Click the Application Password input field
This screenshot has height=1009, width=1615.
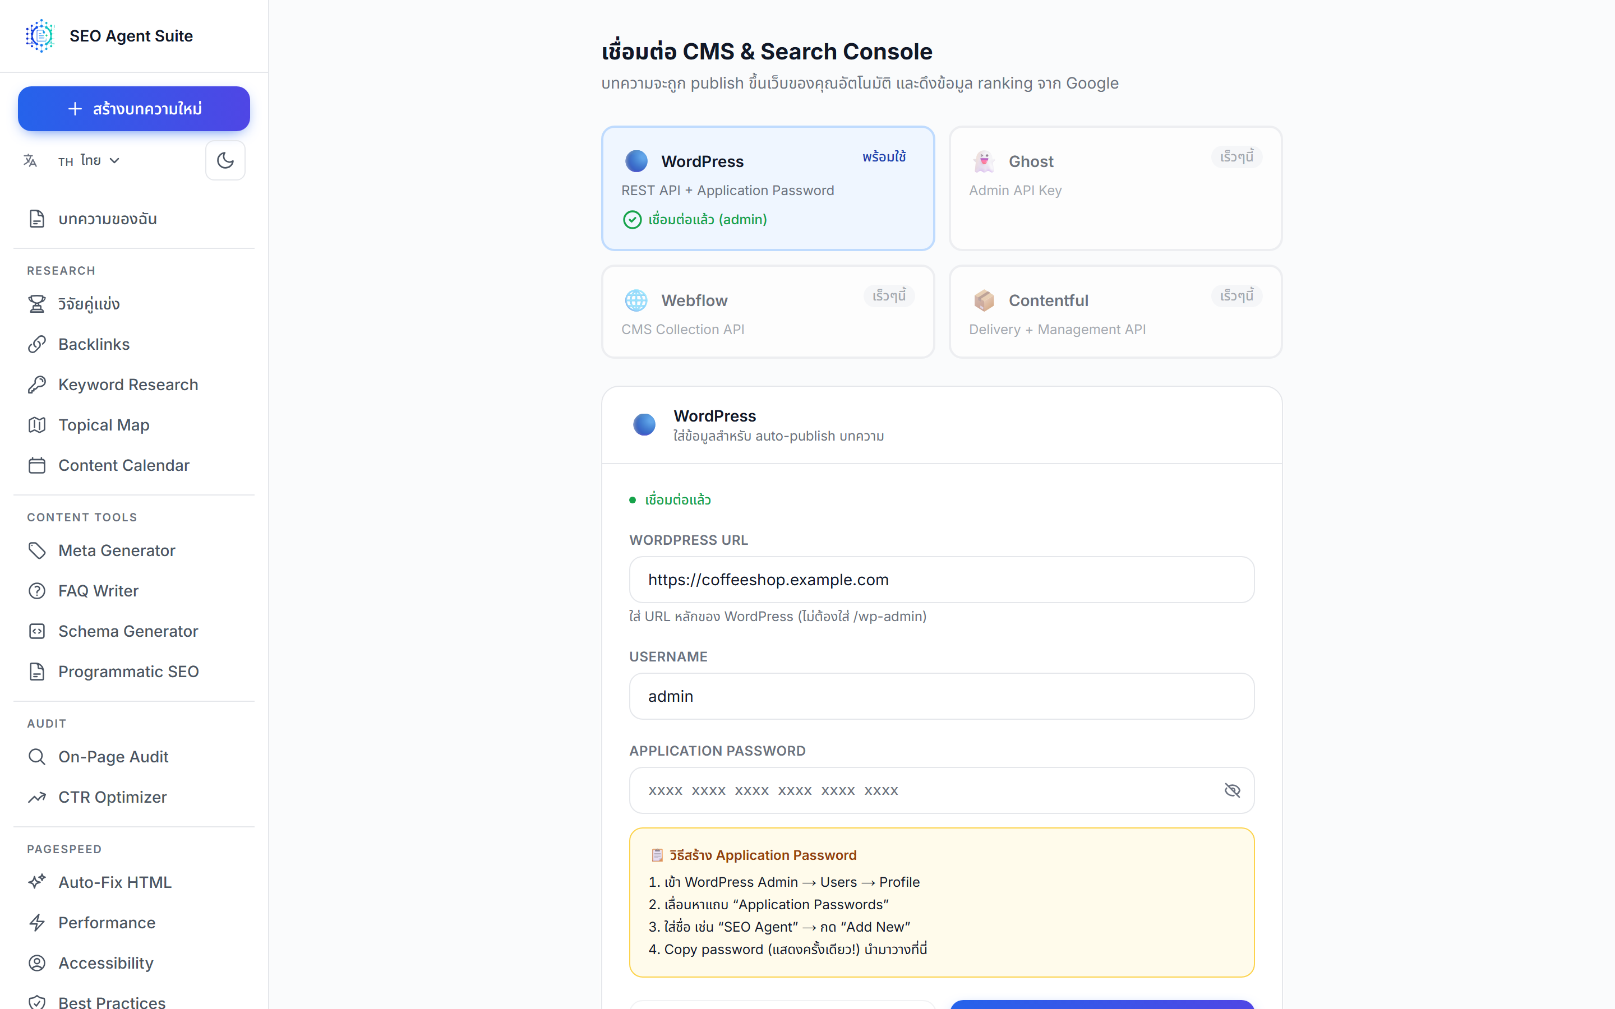(942, 791)
